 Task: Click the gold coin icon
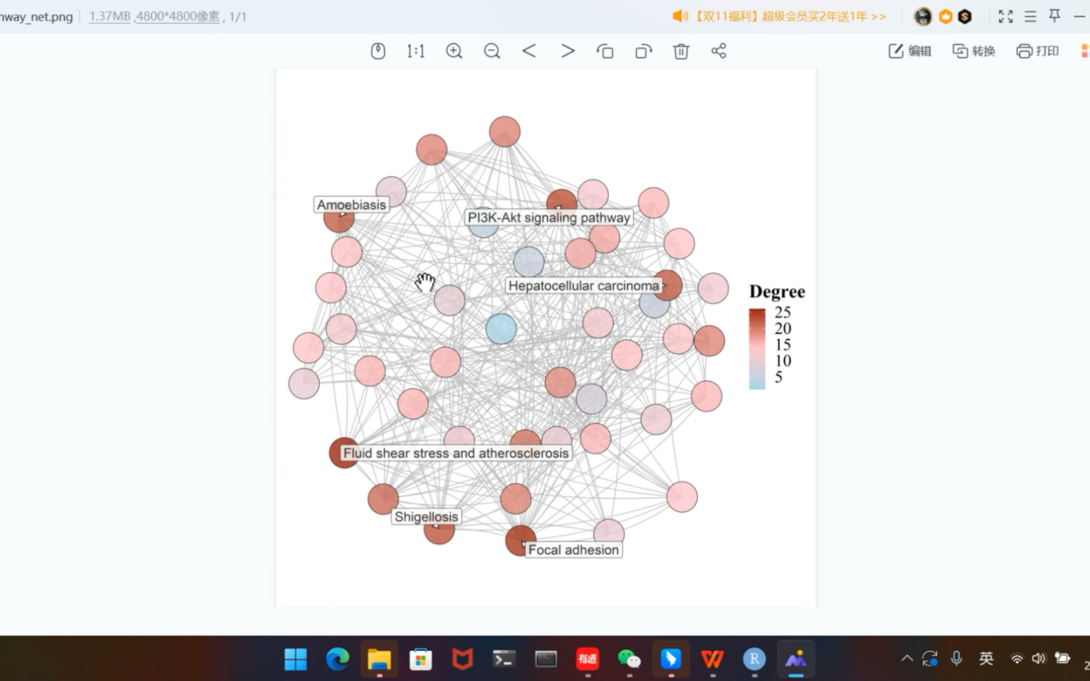(965, 17)
